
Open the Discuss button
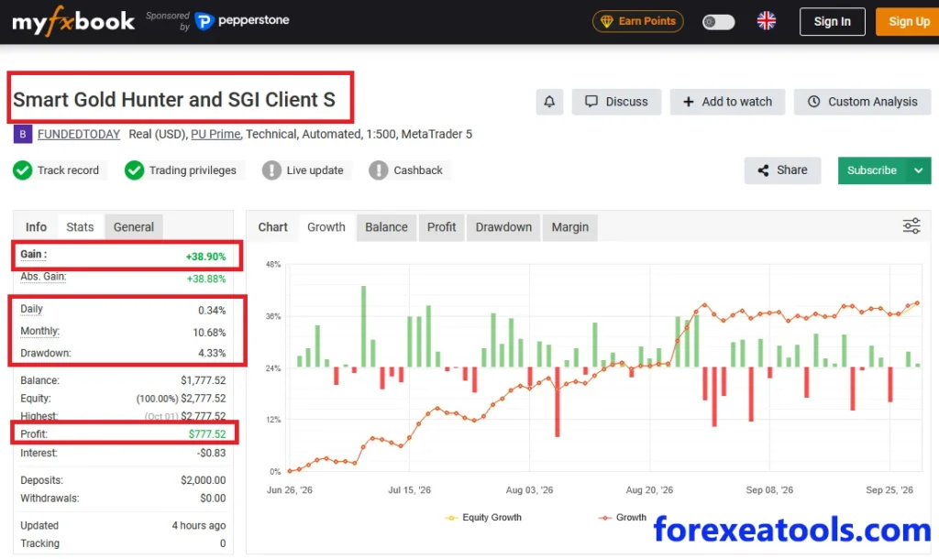(616, 102)
